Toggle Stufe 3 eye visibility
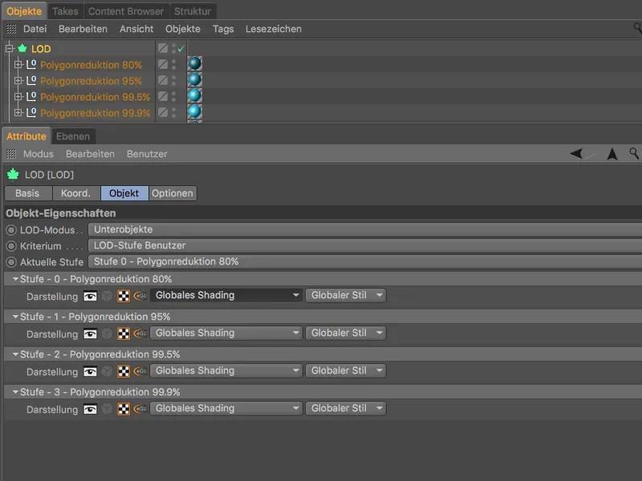Viewport: 642px width, 481px height. point(90,409)
